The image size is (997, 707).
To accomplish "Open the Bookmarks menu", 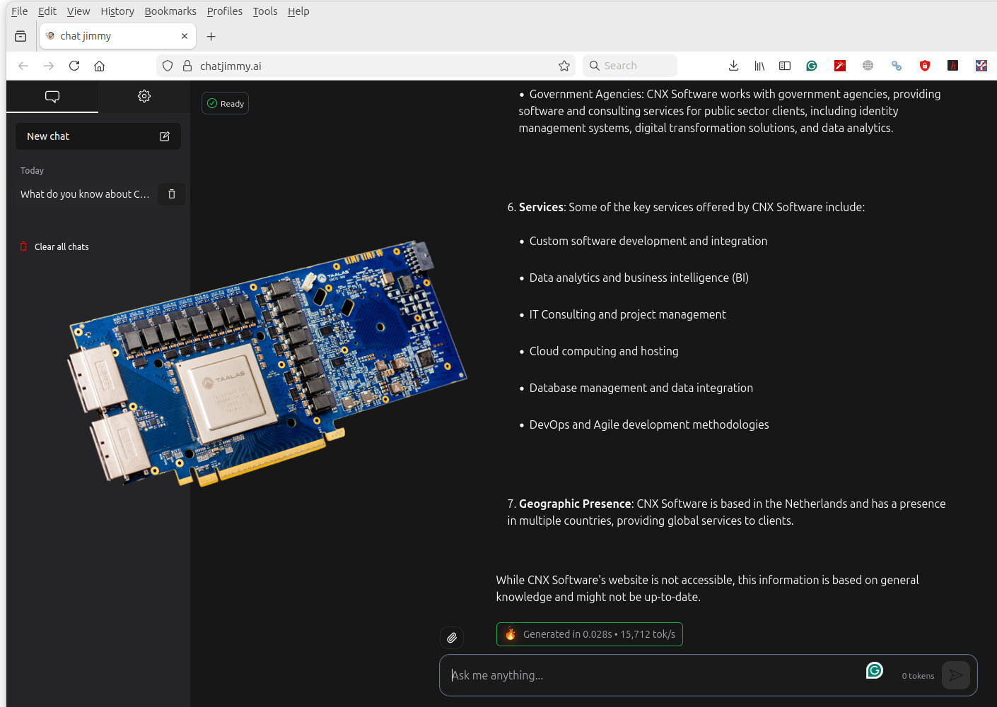I will point(170,11).
